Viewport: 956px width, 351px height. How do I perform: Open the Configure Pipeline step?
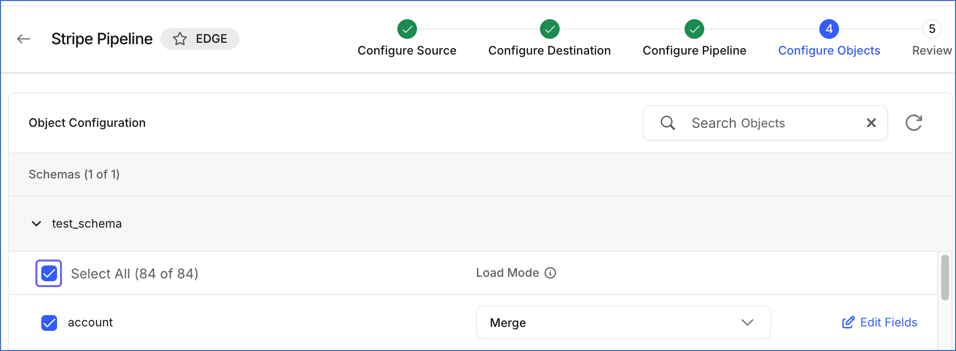pyautogui.click(x=694, y=51)
